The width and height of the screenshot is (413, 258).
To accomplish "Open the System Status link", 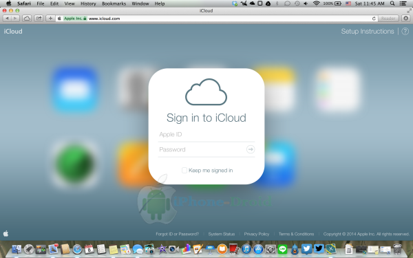I will [x=222, y=234].
